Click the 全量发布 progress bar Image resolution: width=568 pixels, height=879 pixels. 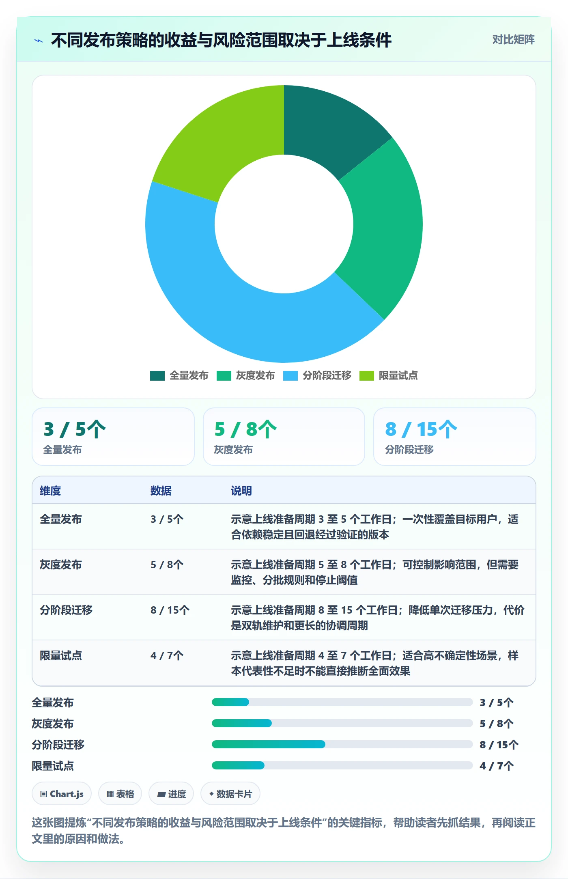(x=342, y=702)
